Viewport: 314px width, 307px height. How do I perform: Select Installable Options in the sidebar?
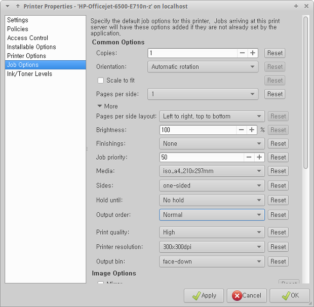(x=45, y=47)
